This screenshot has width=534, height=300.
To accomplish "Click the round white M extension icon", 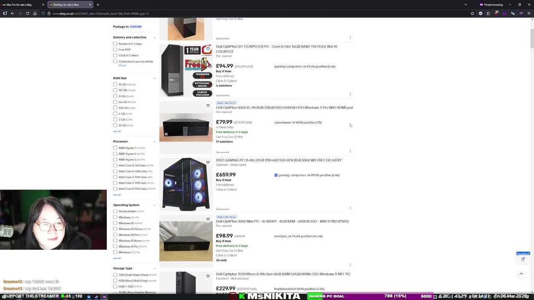I will coord(481,13).
